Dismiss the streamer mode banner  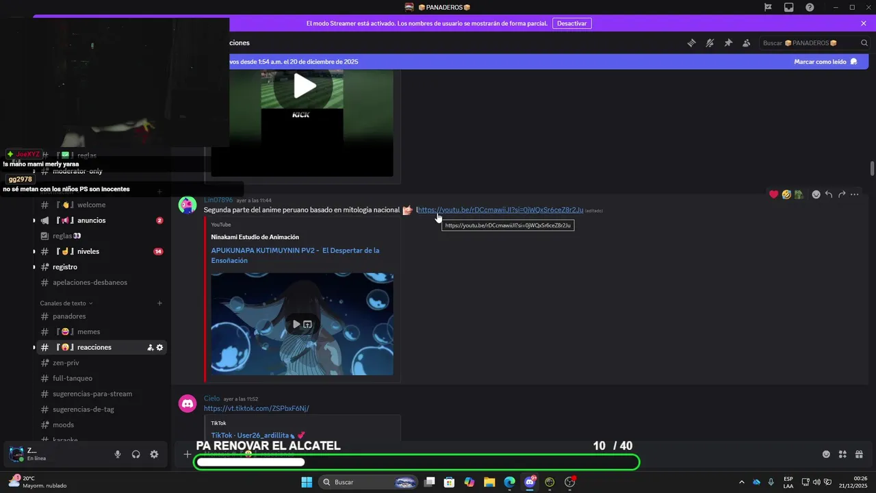864,23
